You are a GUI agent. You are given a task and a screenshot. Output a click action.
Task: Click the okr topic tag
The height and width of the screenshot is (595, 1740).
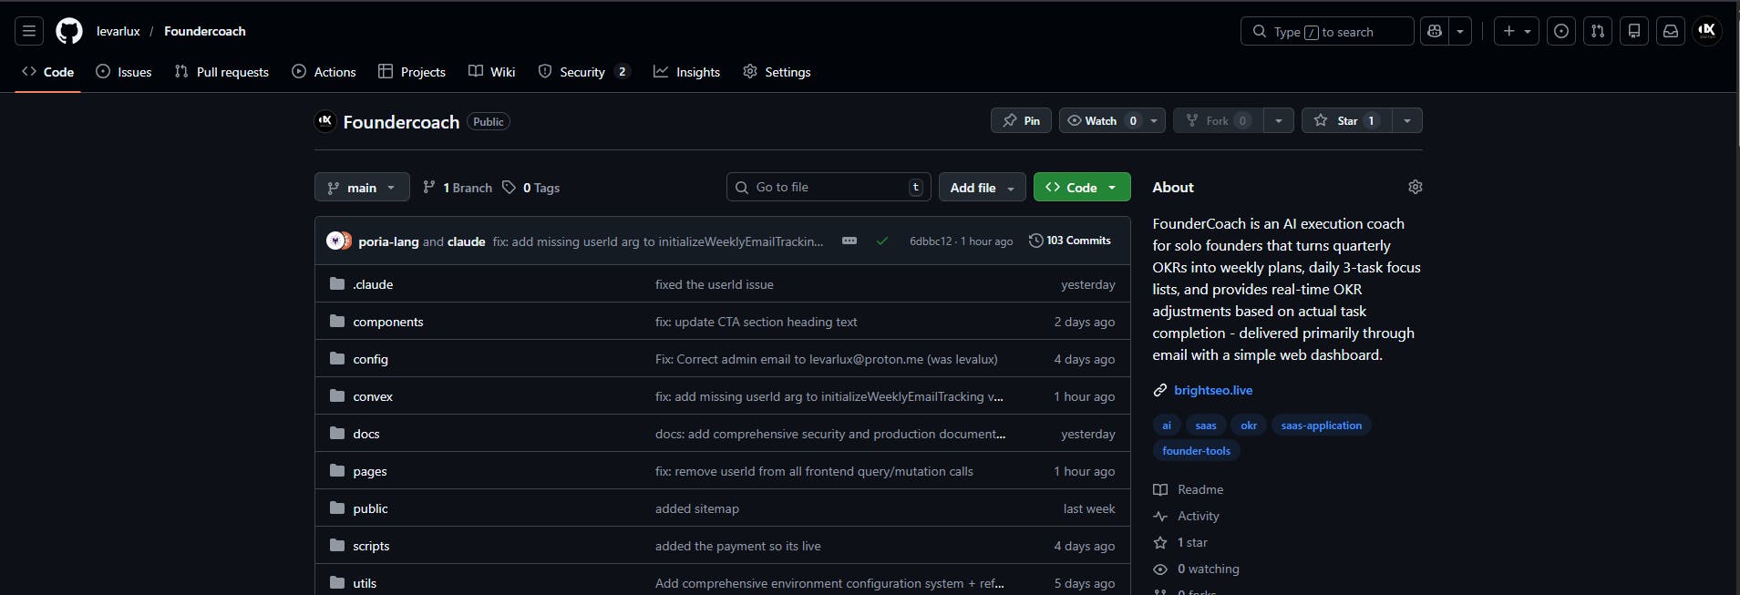(1249, 426)
